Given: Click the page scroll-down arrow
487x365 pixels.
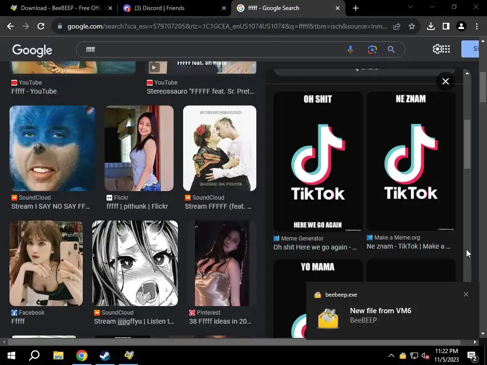Looking at the screenshot, I should tap(483, 334).
